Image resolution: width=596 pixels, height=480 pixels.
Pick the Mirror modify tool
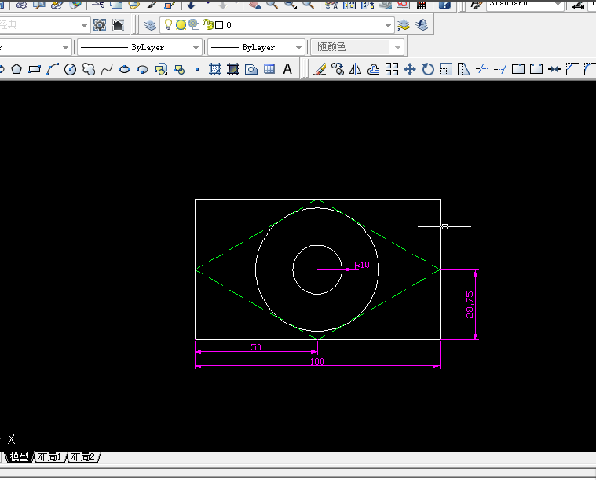coord(355,69)
